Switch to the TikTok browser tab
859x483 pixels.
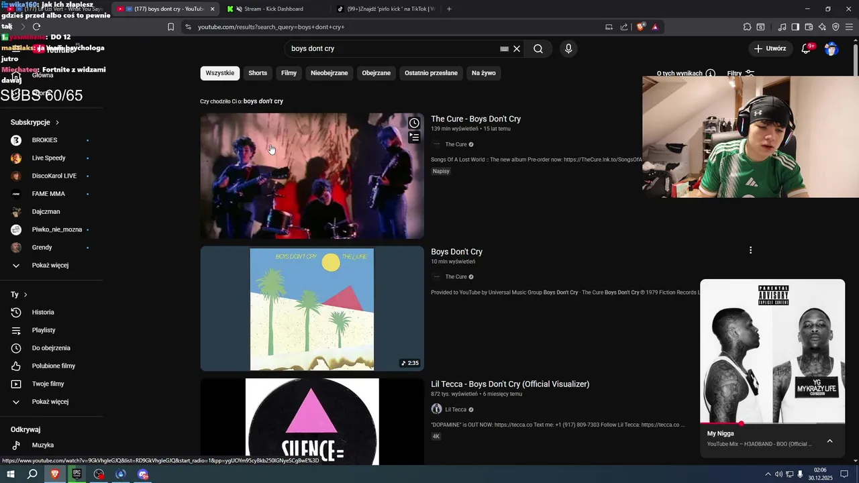click(x=386, y=9)
